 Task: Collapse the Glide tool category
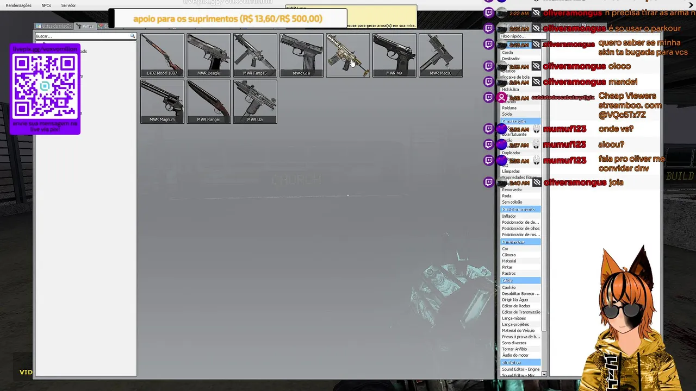(520, 281)
